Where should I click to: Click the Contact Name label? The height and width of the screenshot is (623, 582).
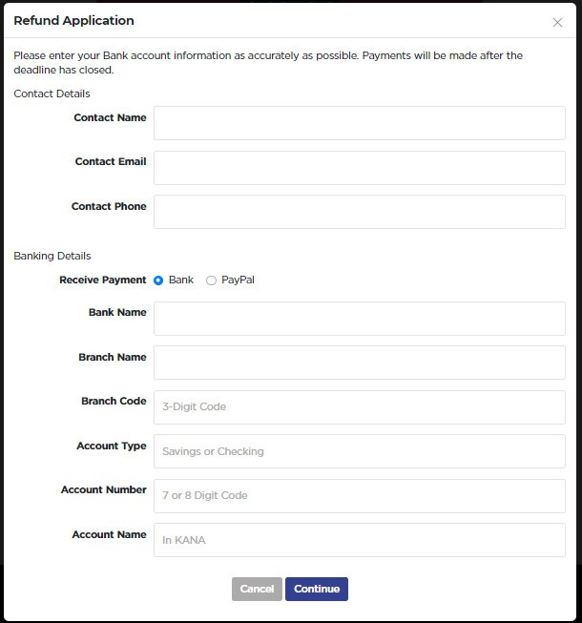110,117
